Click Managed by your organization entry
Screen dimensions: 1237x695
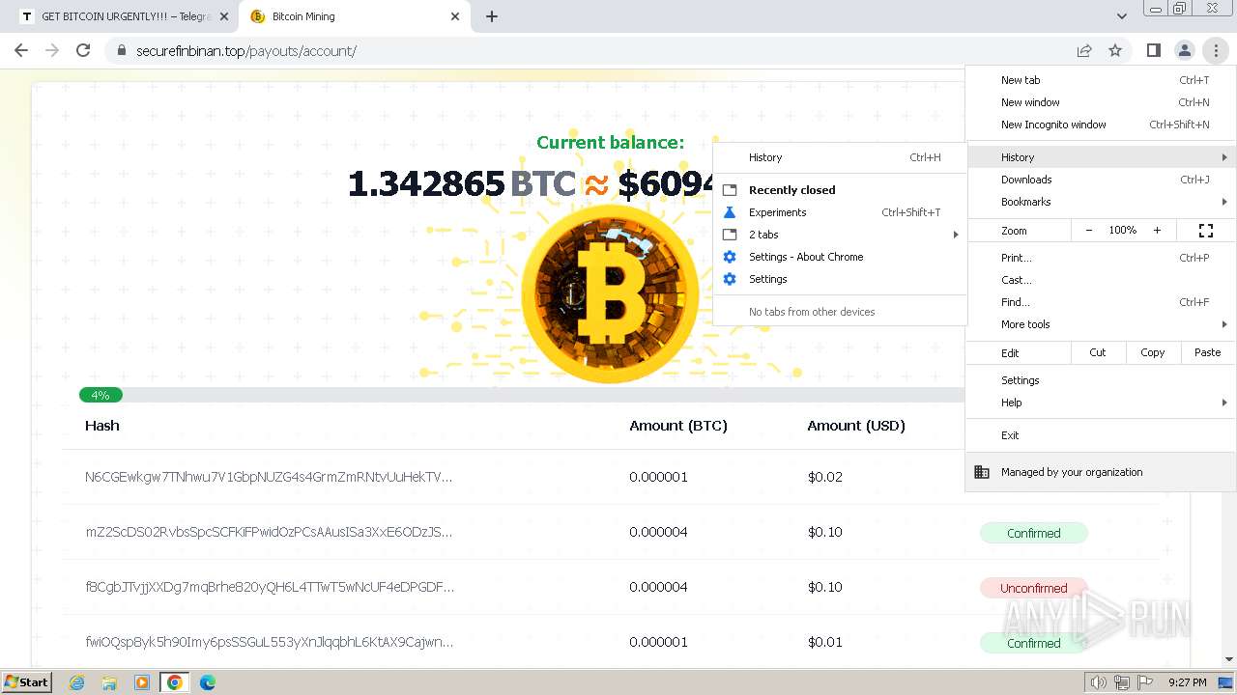coord(1101,472)
